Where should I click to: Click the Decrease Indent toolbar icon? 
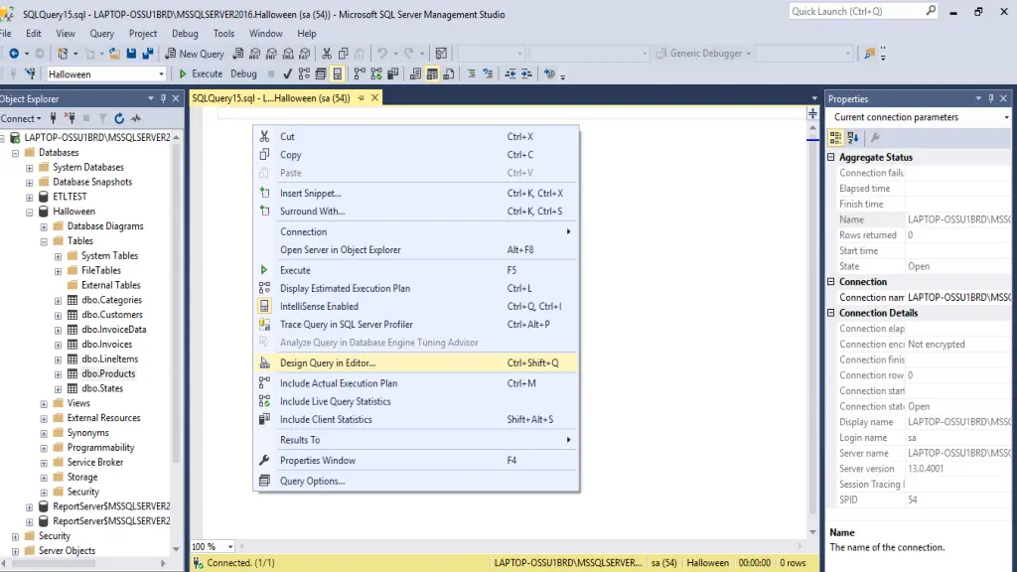pyautogui.click(x=510, y=73)
